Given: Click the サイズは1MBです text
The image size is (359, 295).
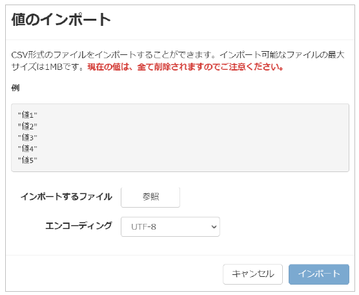Looking at the screenshot, I should coord(48,67).
